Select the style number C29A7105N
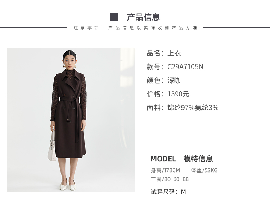This screenshot has height=209, width=270. (x=185, y=67)
